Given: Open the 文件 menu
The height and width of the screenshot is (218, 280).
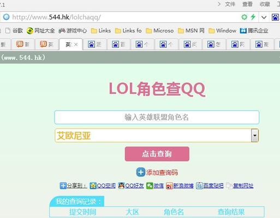Looking at the screenshot, I should click(x=230, y=4).
